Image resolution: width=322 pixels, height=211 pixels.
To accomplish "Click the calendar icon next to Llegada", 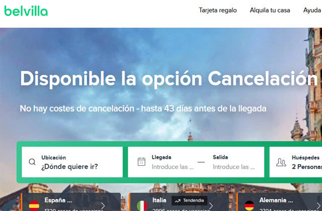I will [141, 162].
